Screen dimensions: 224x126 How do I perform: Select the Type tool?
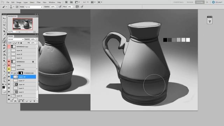(x=4, y=68)
